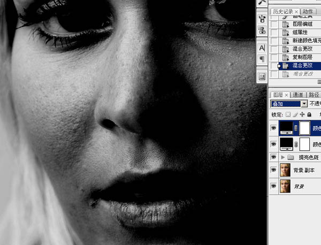Open the Paragraph panel icon
This screenshot has width=321, height=245.
tap(262, 59)
